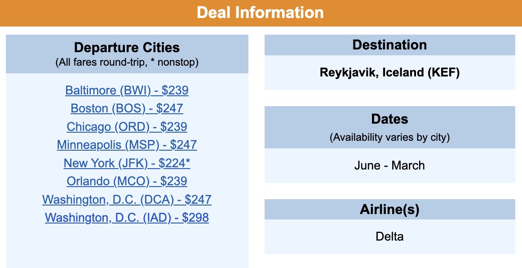
Task: Click the Destination section header
Action: click(x=389, y=45)
